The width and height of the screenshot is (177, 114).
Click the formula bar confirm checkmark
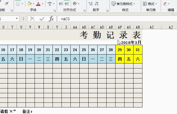42,19
